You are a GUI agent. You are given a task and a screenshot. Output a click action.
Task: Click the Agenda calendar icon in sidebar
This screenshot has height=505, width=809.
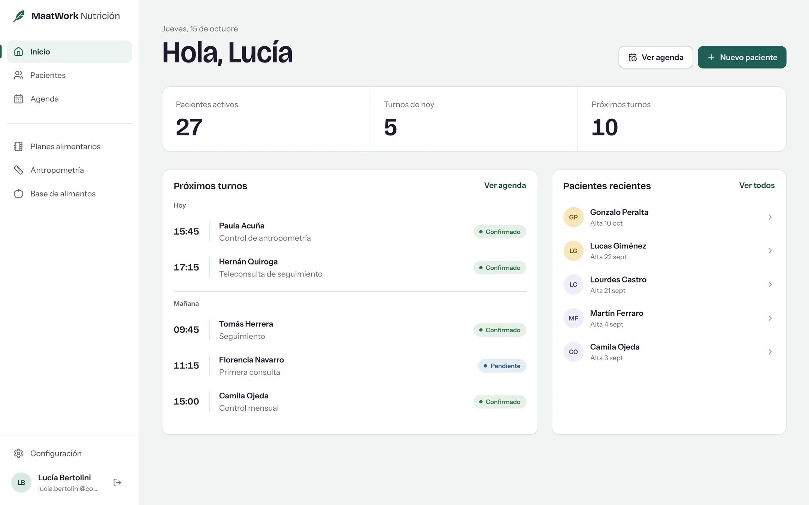18,99
